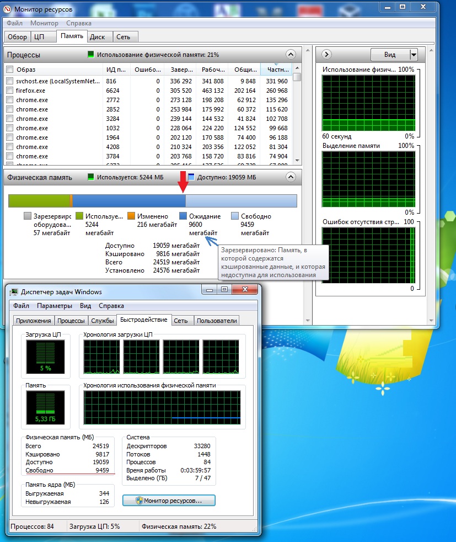The width and height of the screenshot is (456, 542).
Task: Sort by ИД процесса column header
Action: click(116, 70)
